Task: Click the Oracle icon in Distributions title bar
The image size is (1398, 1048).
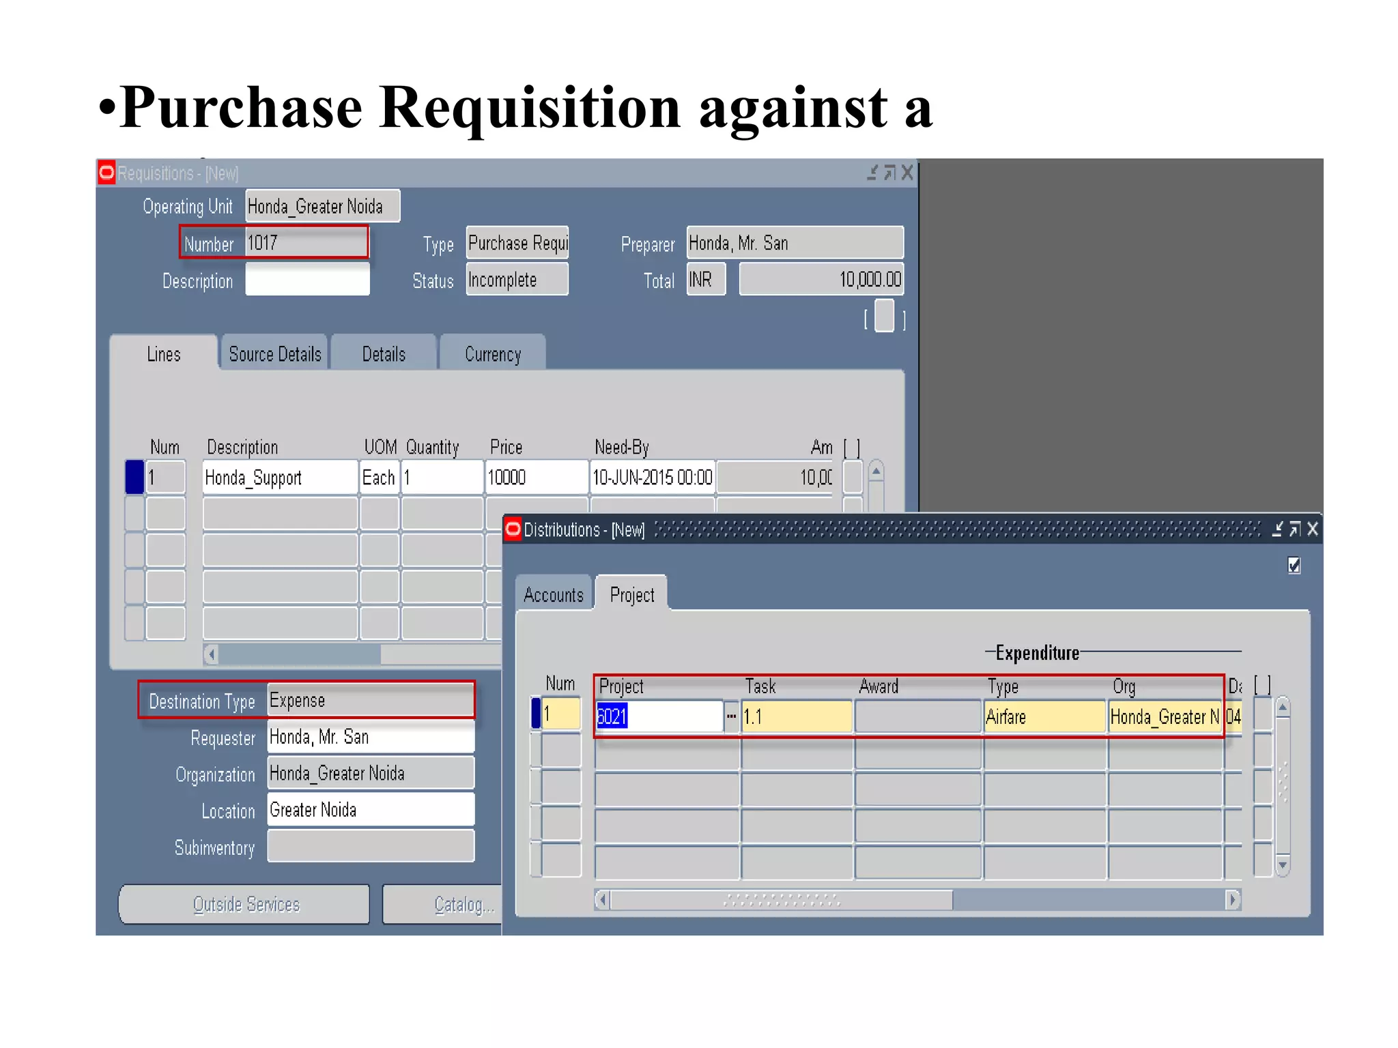Action: pos(513,529)
